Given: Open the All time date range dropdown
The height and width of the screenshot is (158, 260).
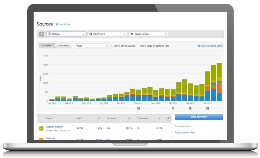Looking at the screenshot, I should pyautogui.click(x=66, y=34).
